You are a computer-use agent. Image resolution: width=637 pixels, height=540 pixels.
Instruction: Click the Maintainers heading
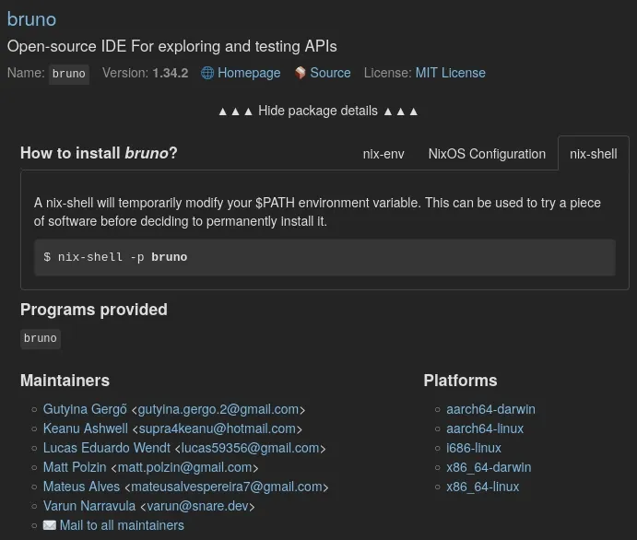coord(65,381)
